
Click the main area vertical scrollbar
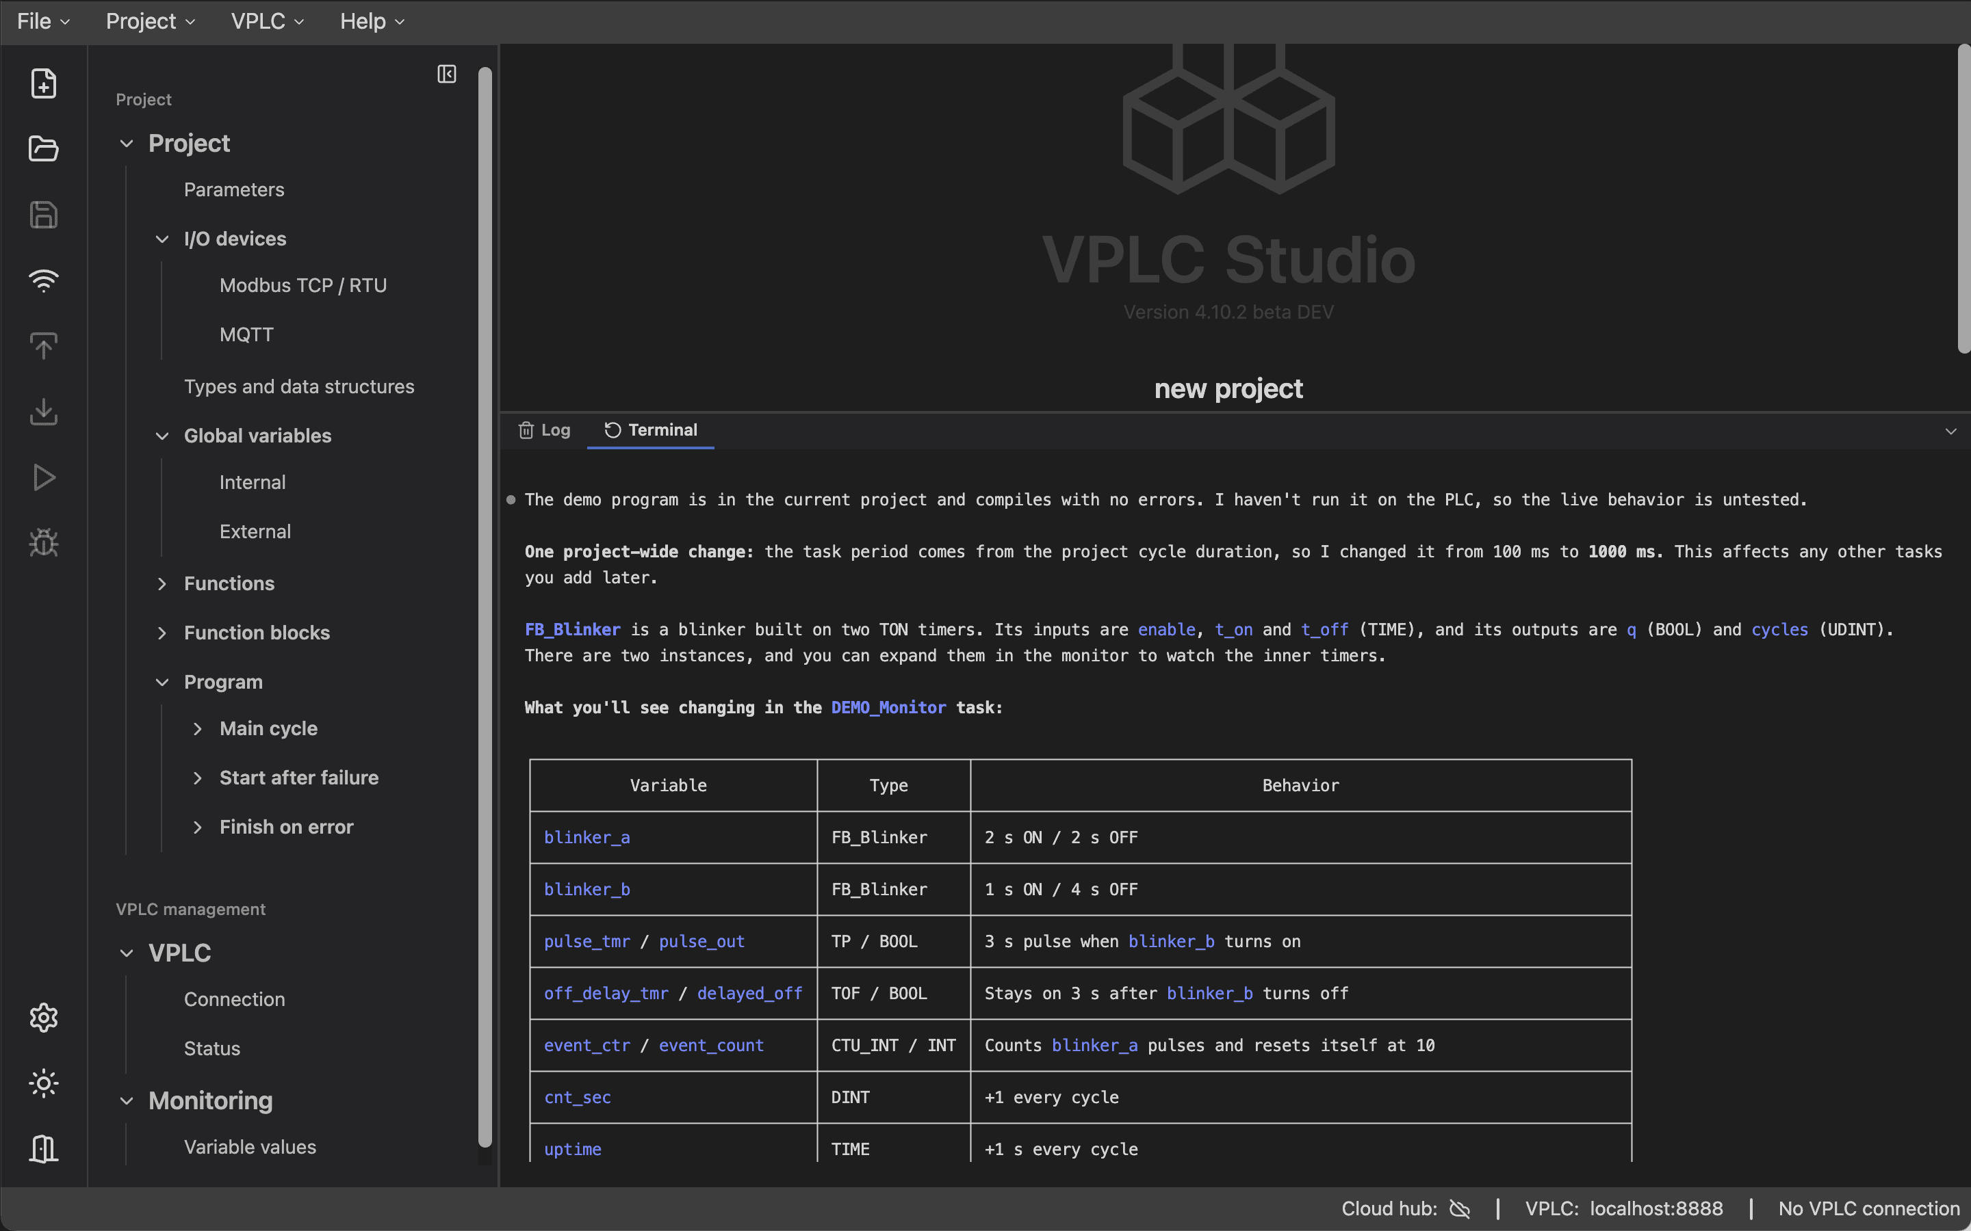click(x=1963, y=198)
